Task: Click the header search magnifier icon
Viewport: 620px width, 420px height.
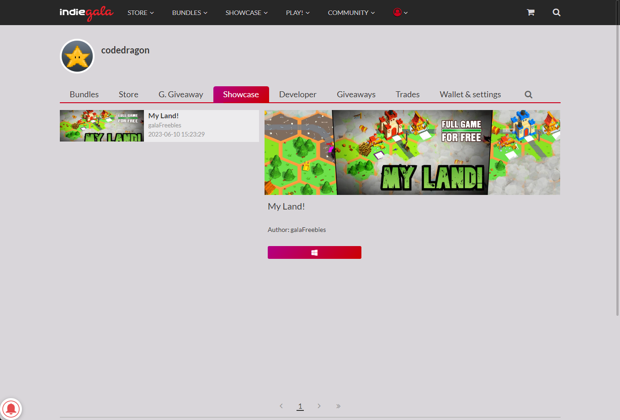Action: tap(556, 12)
